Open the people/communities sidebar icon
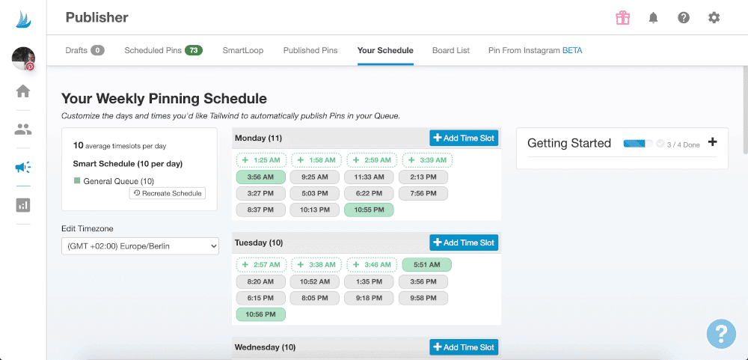Viewport: 748px width, 360px height. (23, 129)
